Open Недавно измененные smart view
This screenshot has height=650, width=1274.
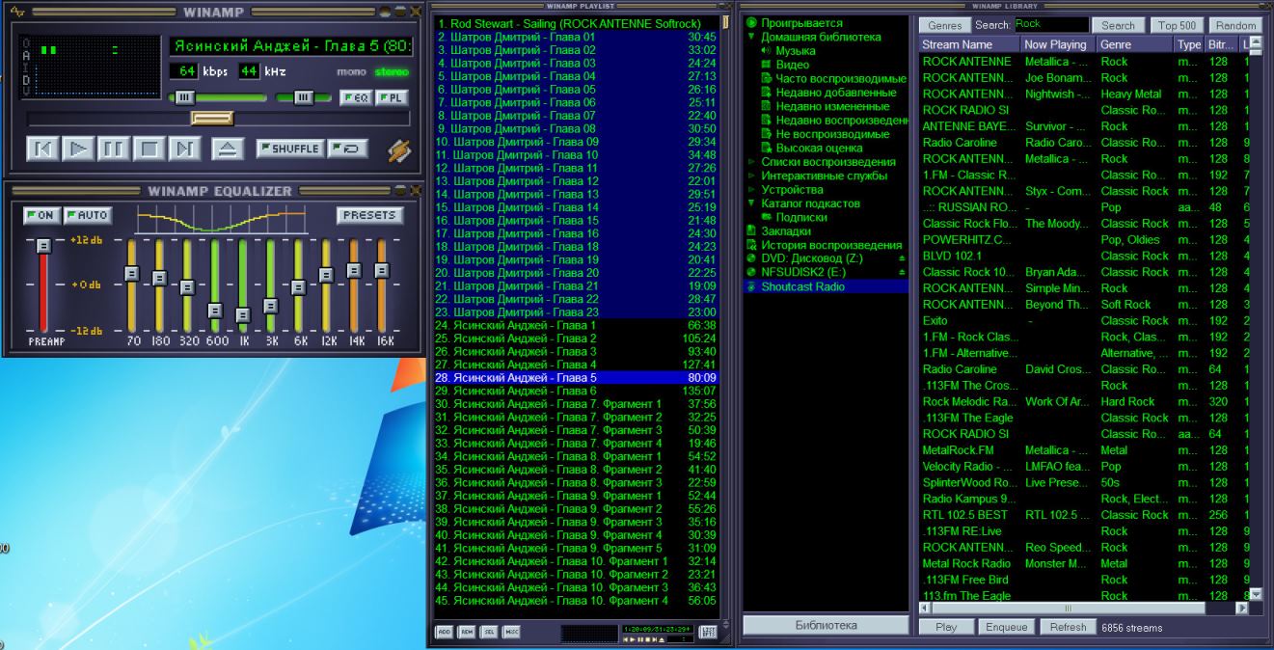(832, 106)
